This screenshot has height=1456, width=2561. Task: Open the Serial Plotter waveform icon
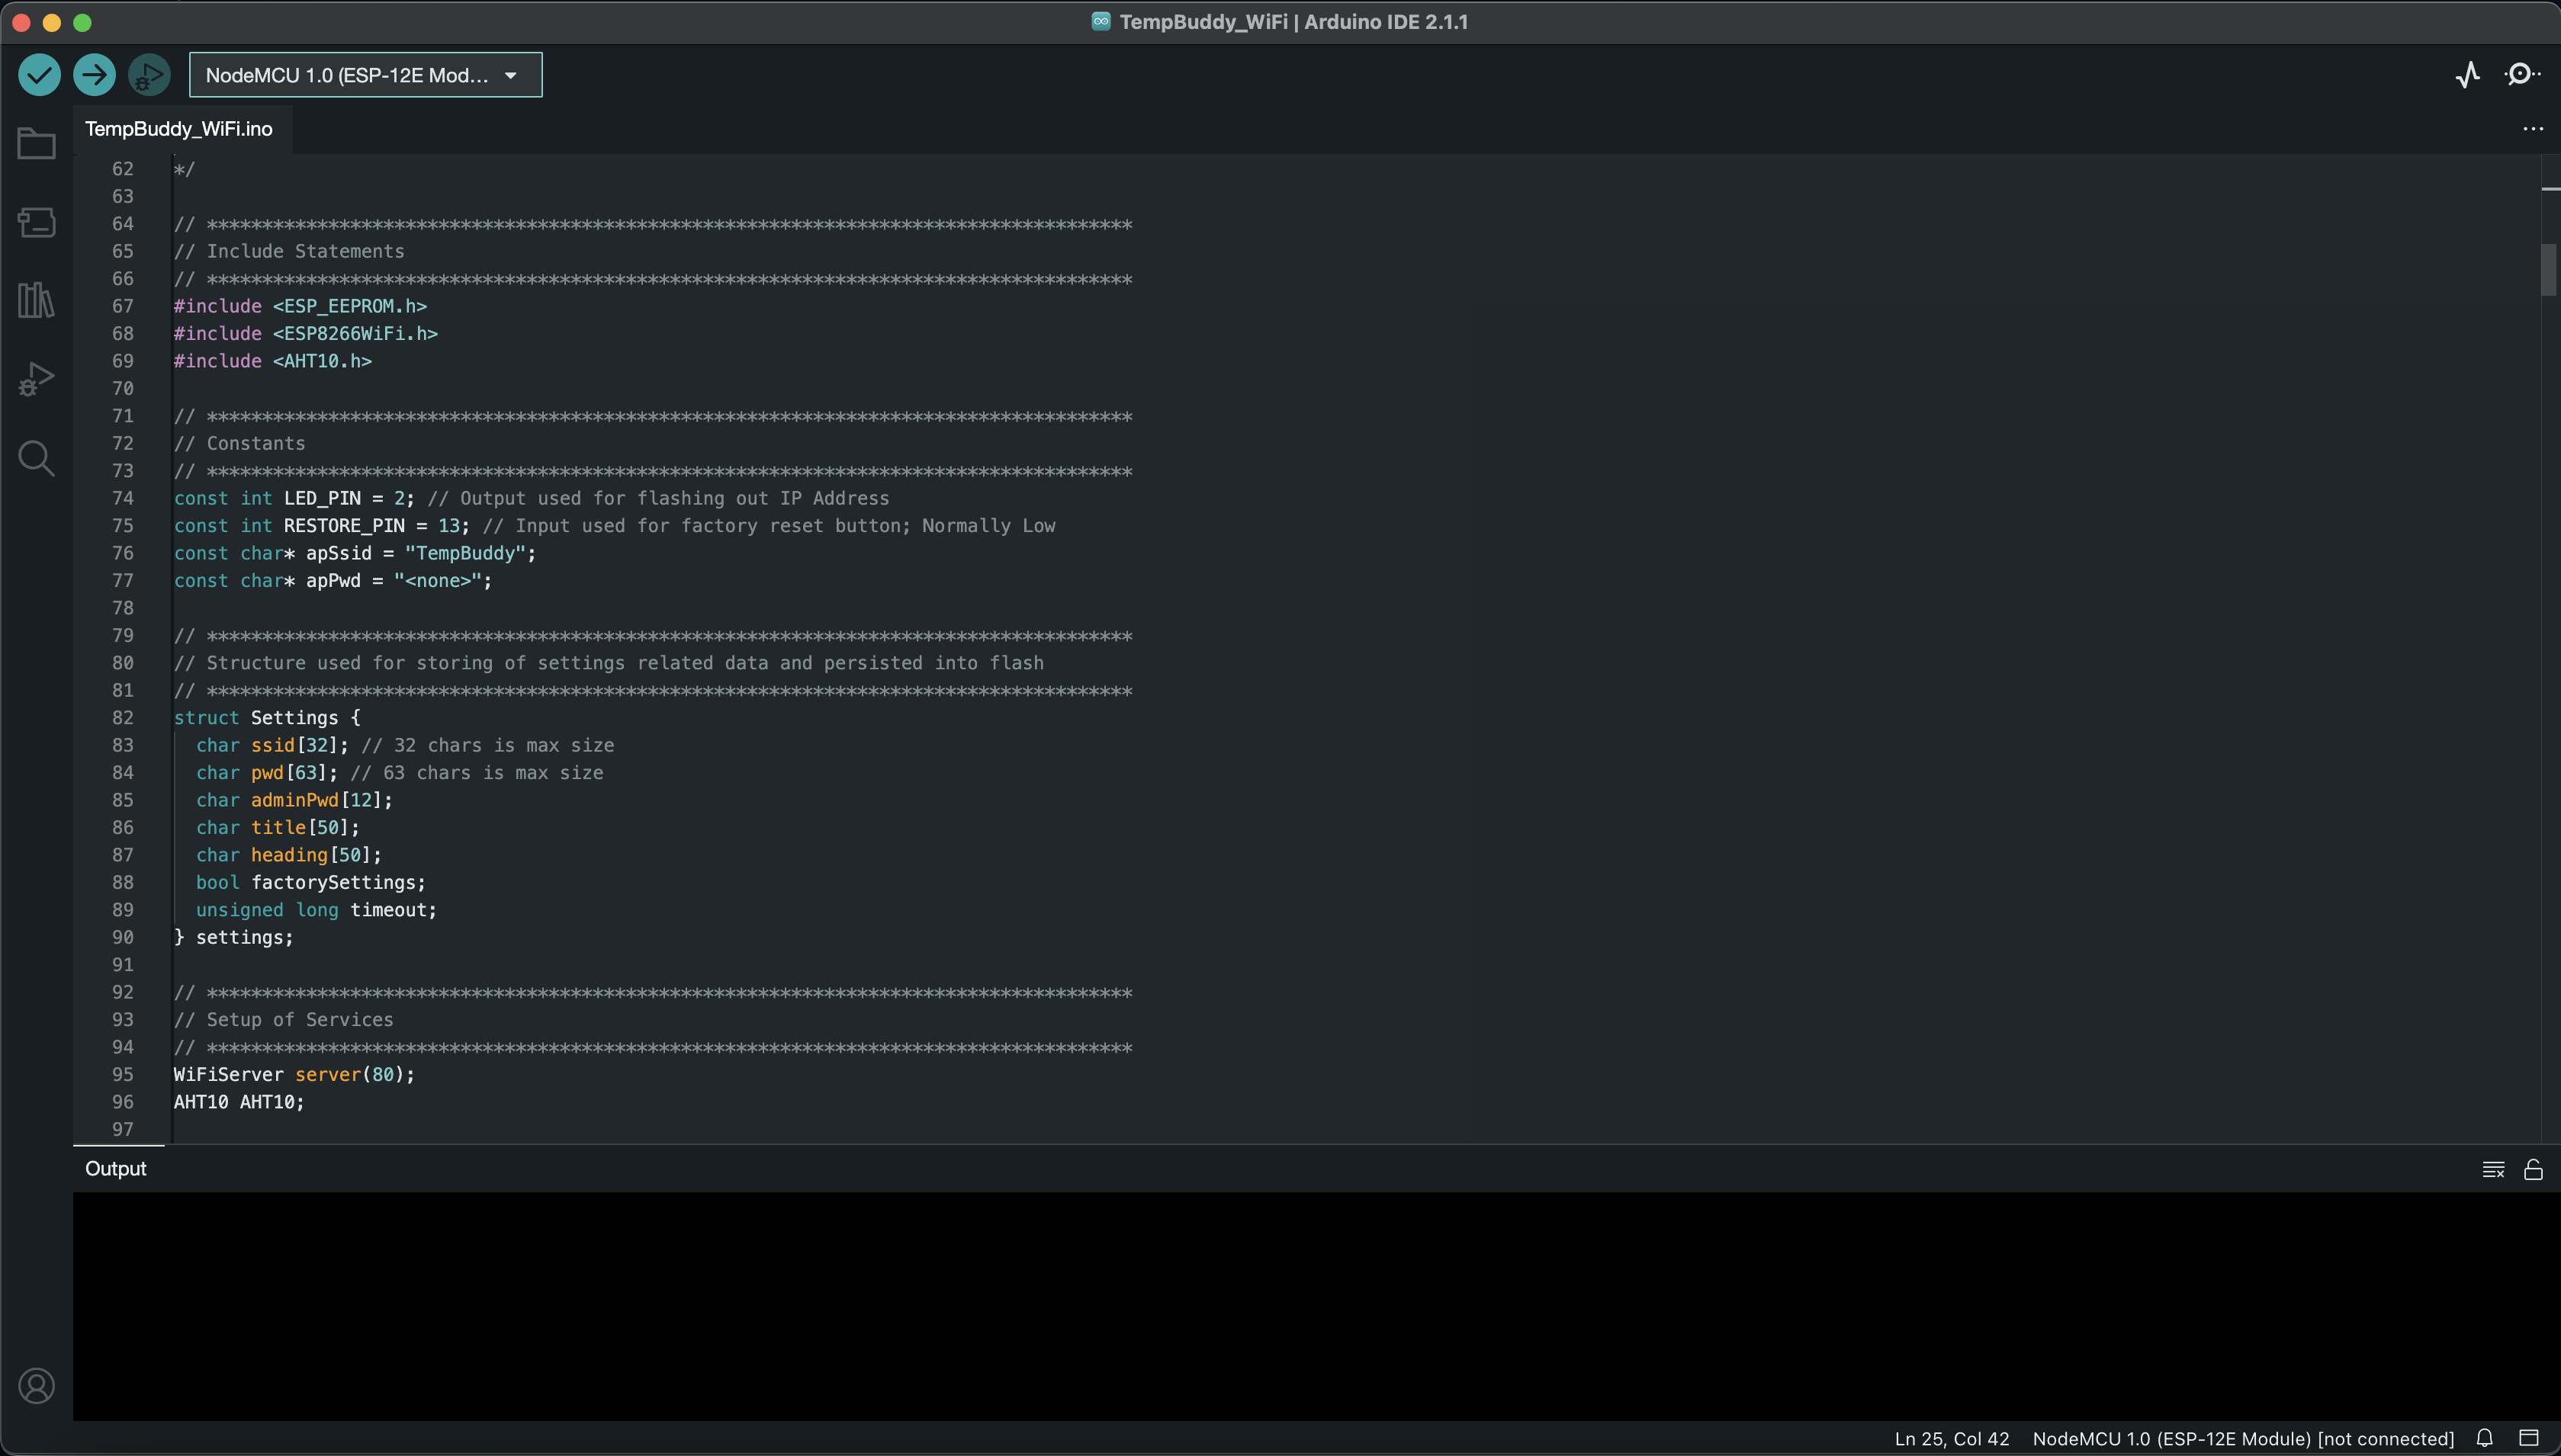point(2468,75)
